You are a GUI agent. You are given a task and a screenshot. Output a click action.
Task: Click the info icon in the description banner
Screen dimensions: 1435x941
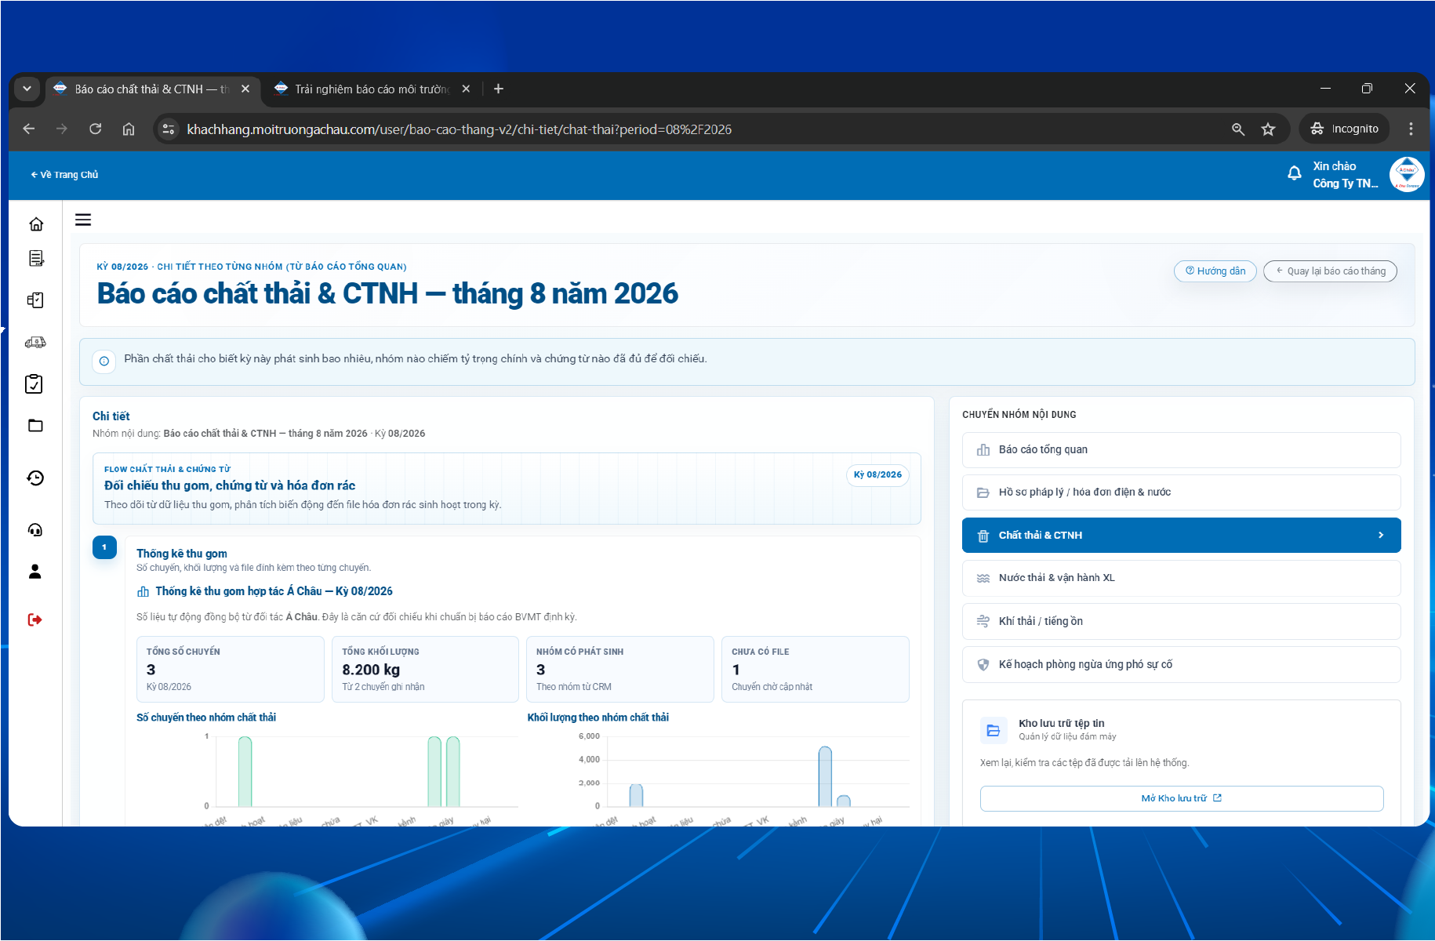pos(104,362)
